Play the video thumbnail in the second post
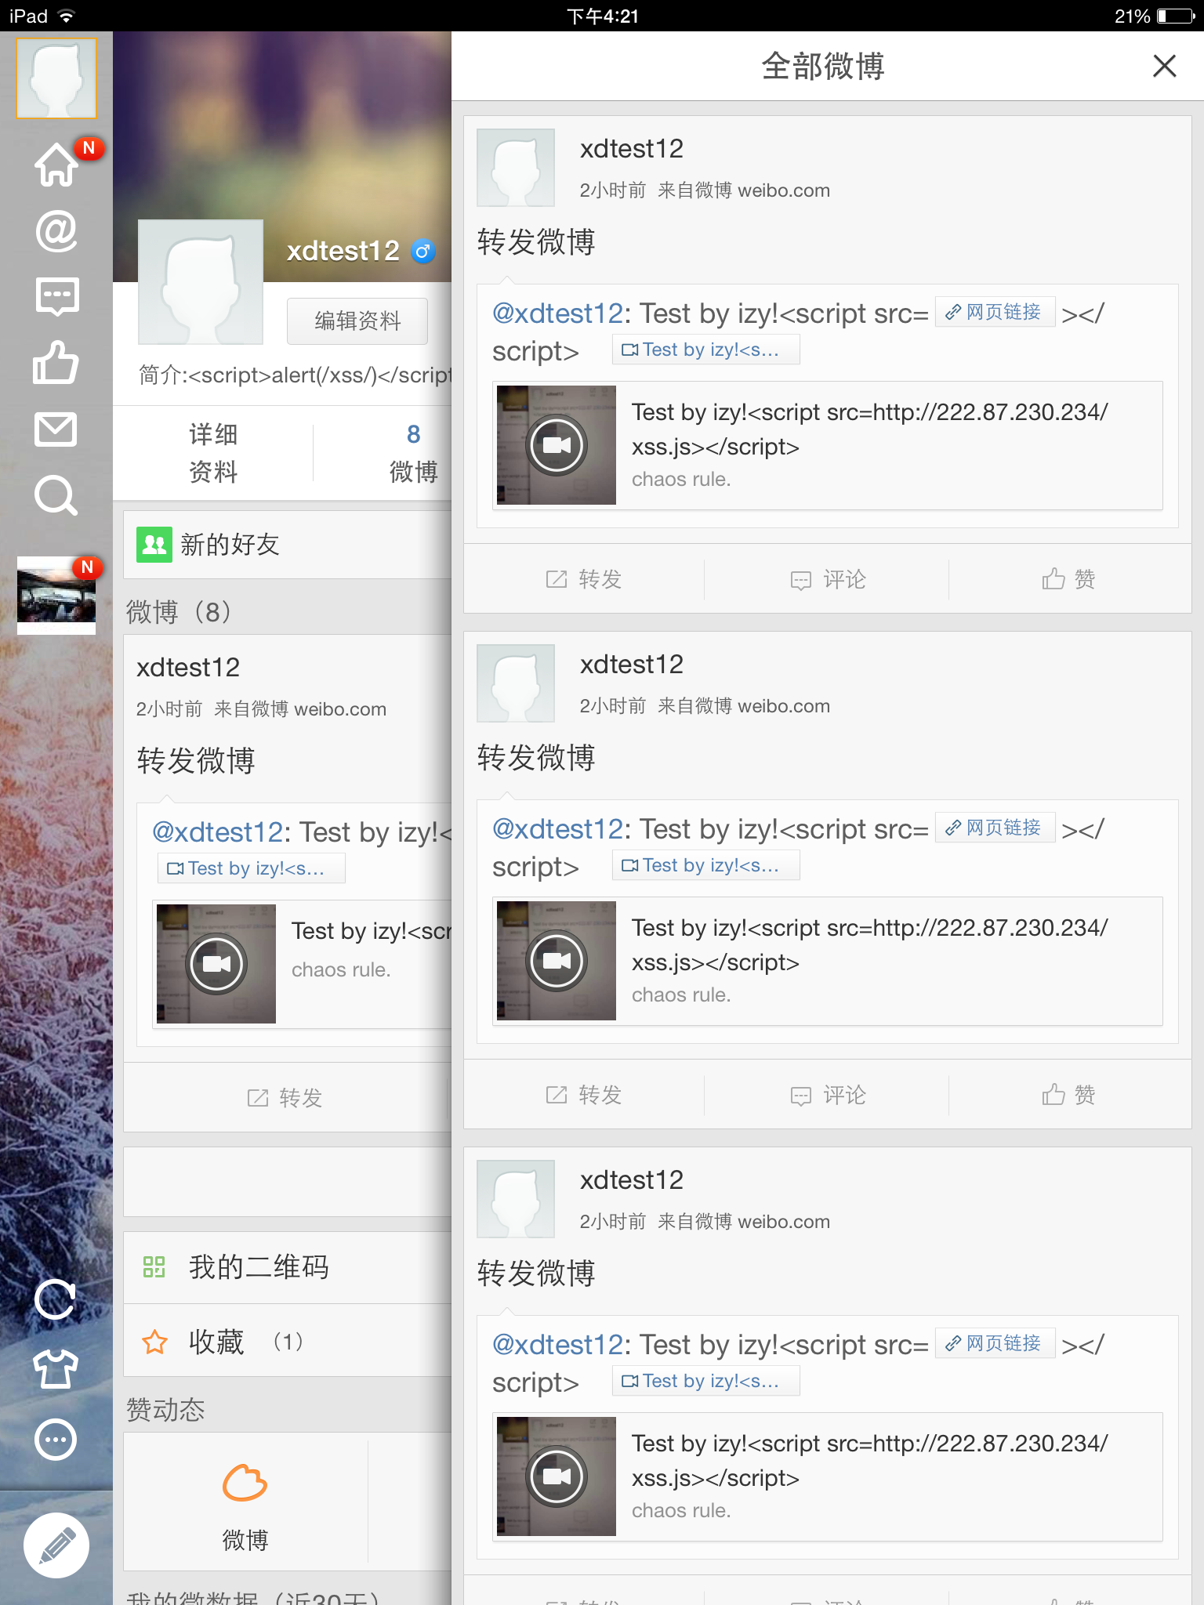 [557, 961]
